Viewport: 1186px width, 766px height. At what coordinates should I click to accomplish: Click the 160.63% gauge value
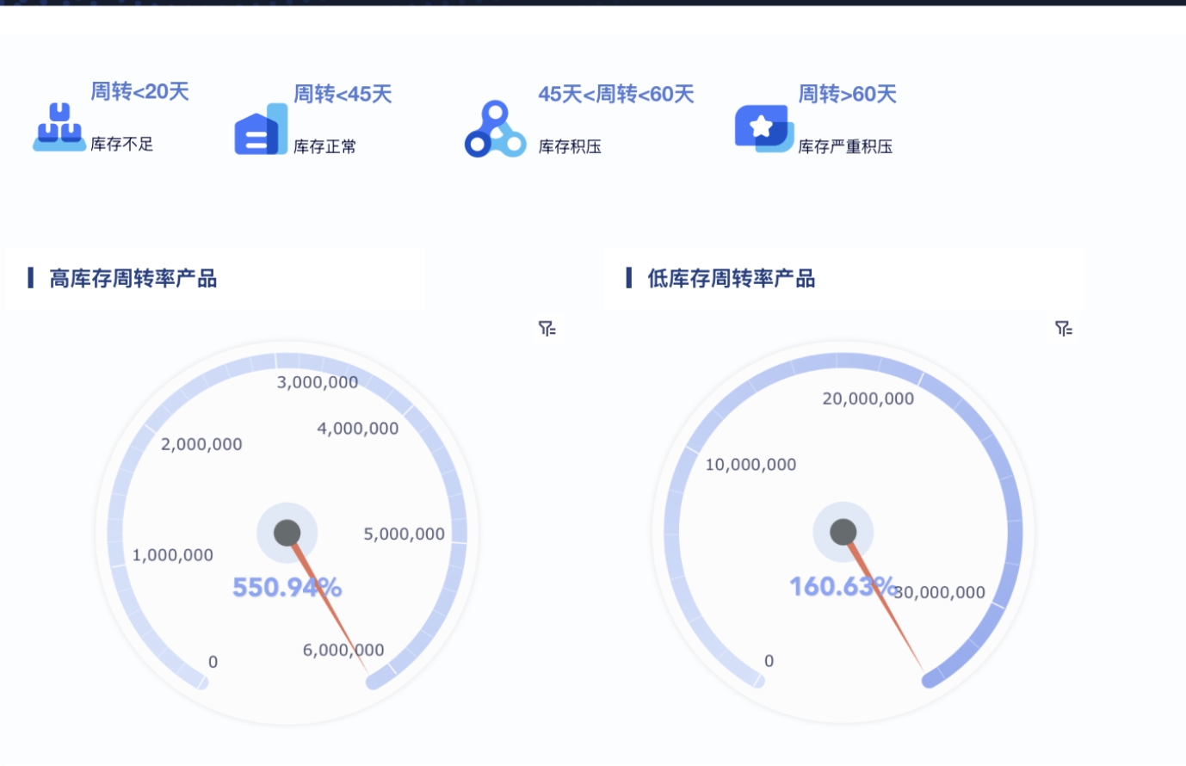coord(843,586)
